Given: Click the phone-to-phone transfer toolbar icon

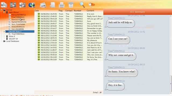Looking at the screenshot, I should 13,5.
